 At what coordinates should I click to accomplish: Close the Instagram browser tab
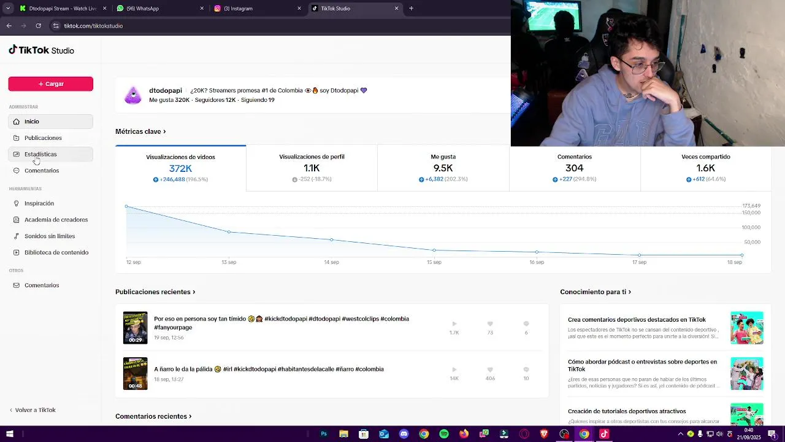tap(299, 9)
